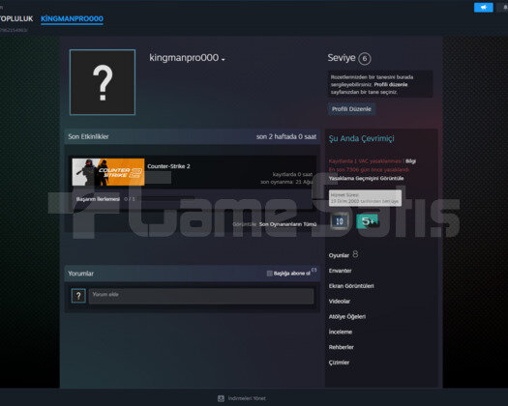The width and height of the screenshot is (508, 406).
Task: Open the Çizimler section
Action: click(339, 362)
